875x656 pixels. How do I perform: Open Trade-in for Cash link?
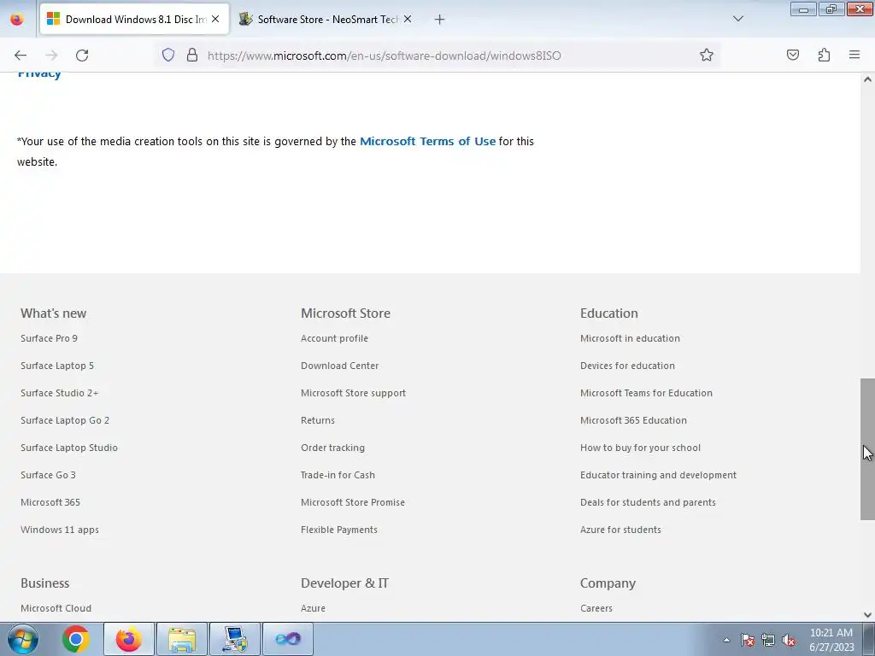(338, 475)
